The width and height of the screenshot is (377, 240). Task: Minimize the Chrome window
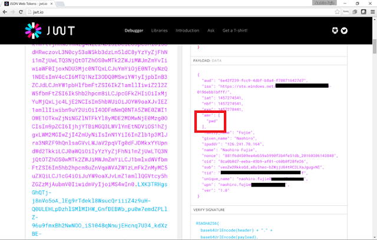tap(345, 4)
